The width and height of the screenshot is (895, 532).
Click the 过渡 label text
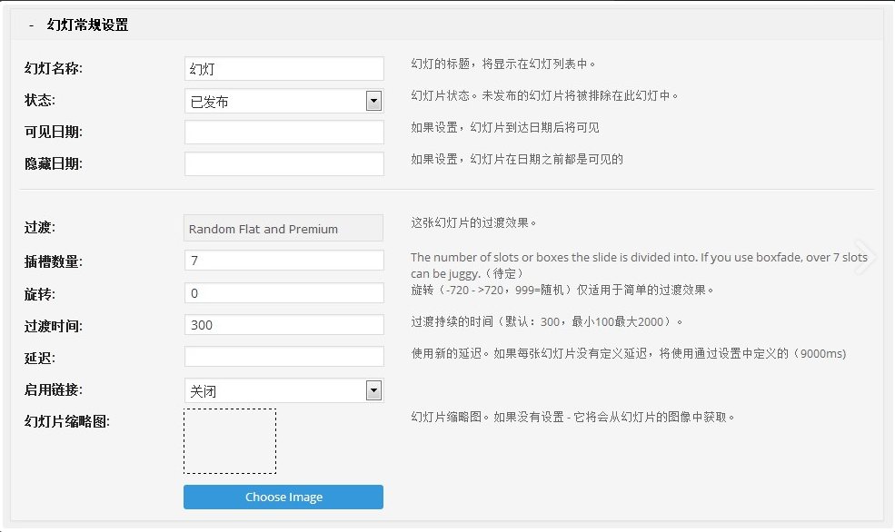(x=39, y=228)
